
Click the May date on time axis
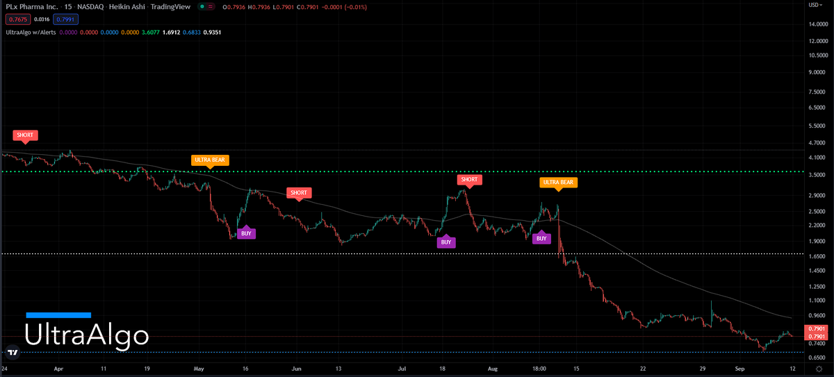tap(199, 369)
